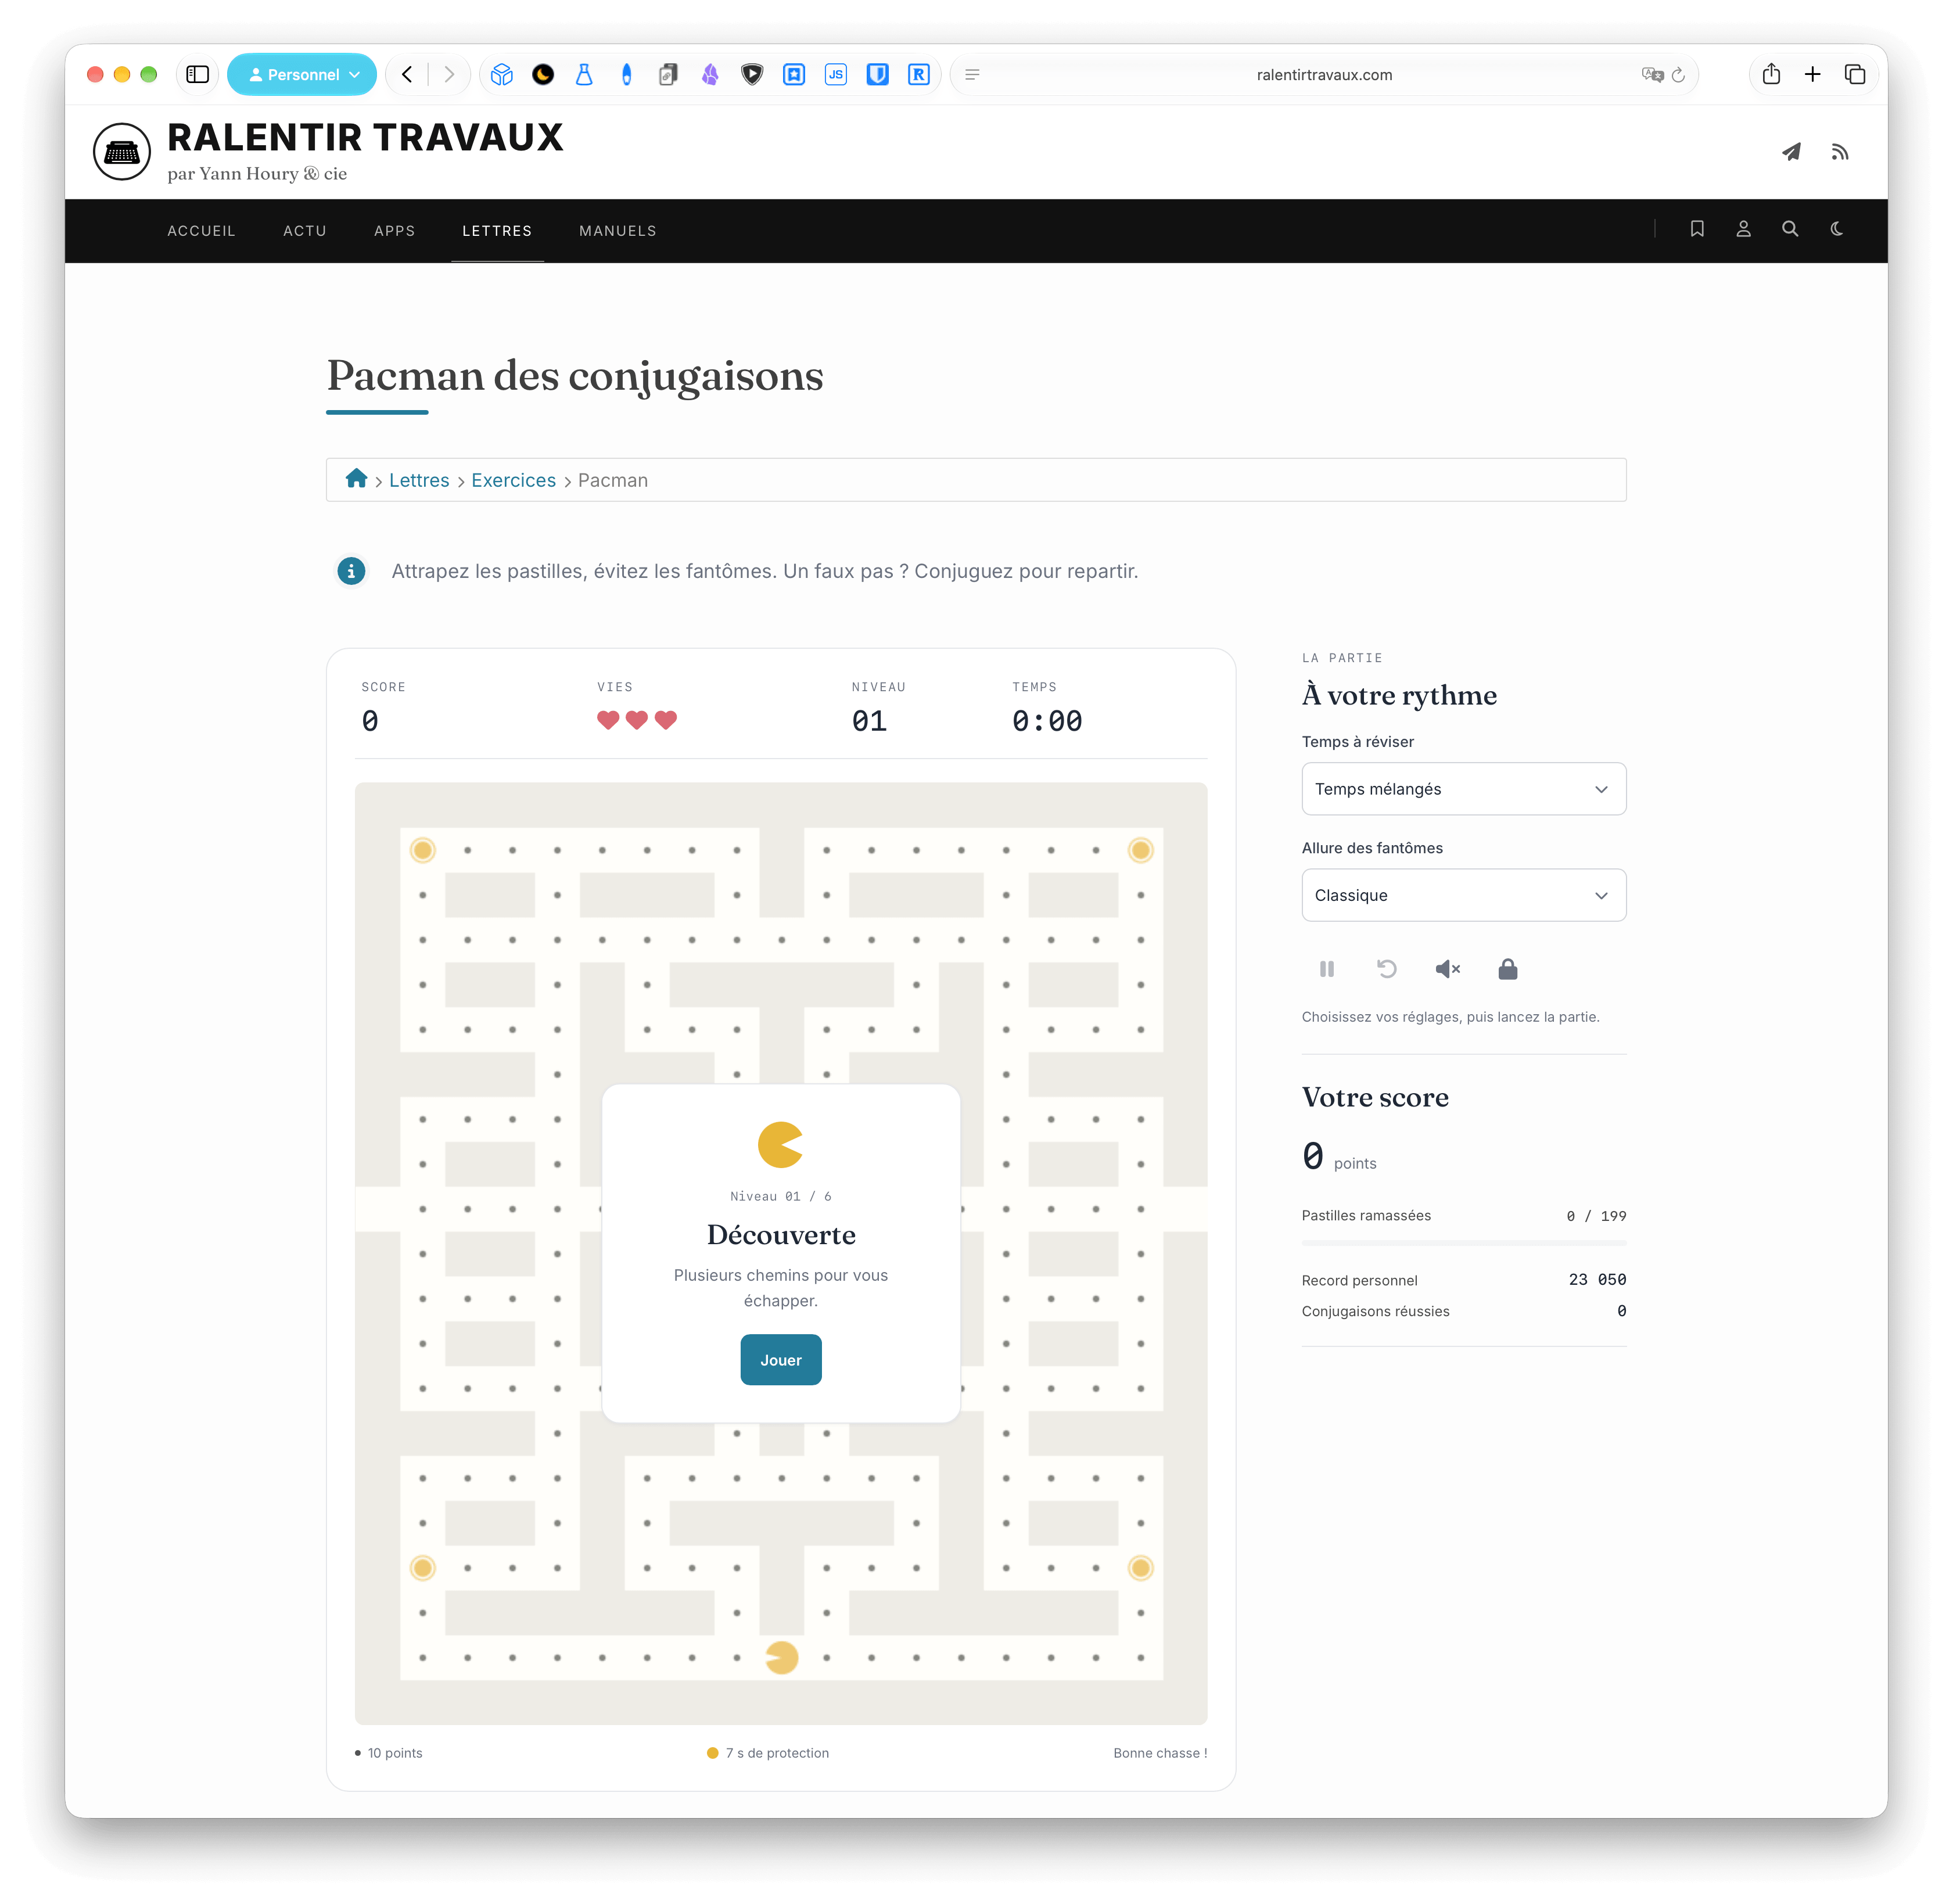Viewport: 1953px width, 1904px height.
Task: Click the home breadcrumb icon
Action: pyautogui.click(x=356, y=479)
